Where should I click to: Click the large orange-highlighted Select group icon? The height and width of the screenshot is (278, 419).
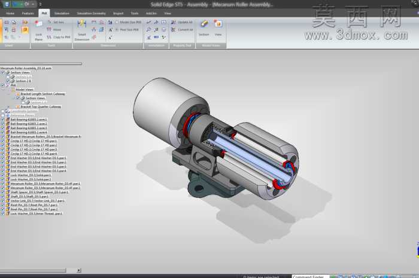(x=25, y=30)
